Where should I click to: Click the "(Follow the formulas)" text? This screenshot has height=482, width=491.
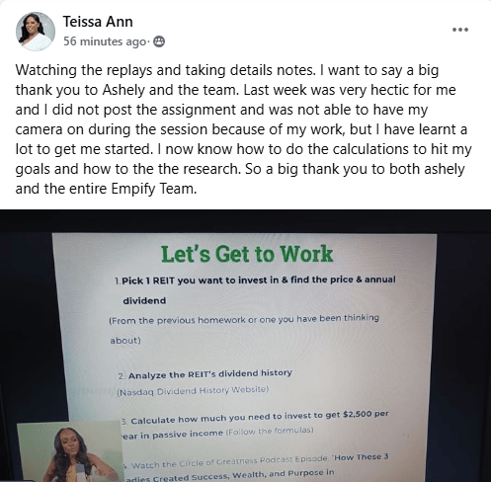pyautogui.click(x=270, y=431)
